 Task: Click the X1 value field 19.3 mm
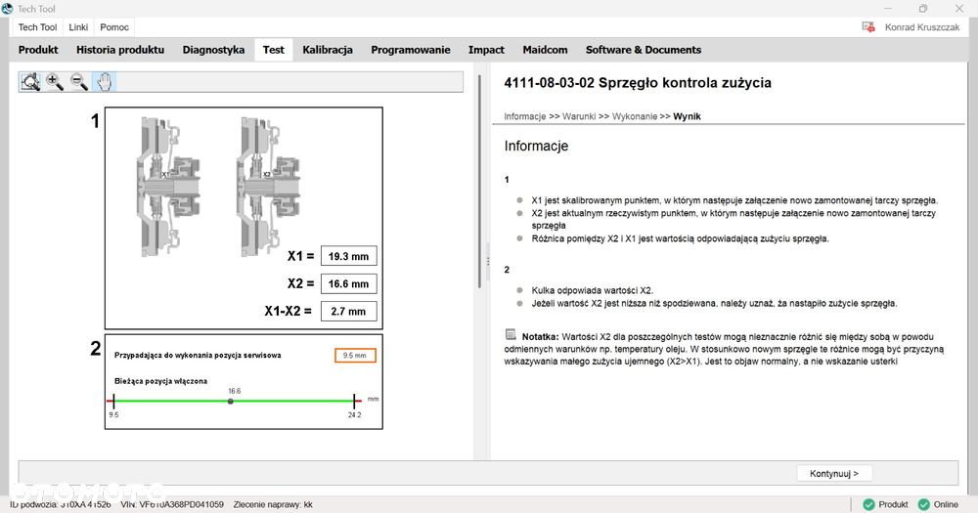pyautogui.click(x=349, y=256)
